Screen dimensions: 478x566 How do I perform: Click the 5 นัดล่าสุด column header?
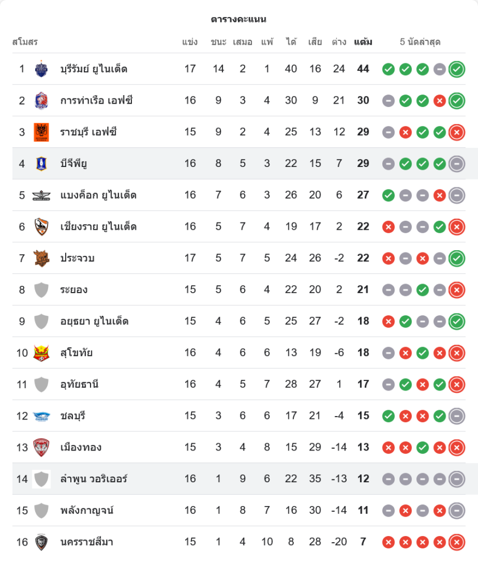[x=420, y=42]
